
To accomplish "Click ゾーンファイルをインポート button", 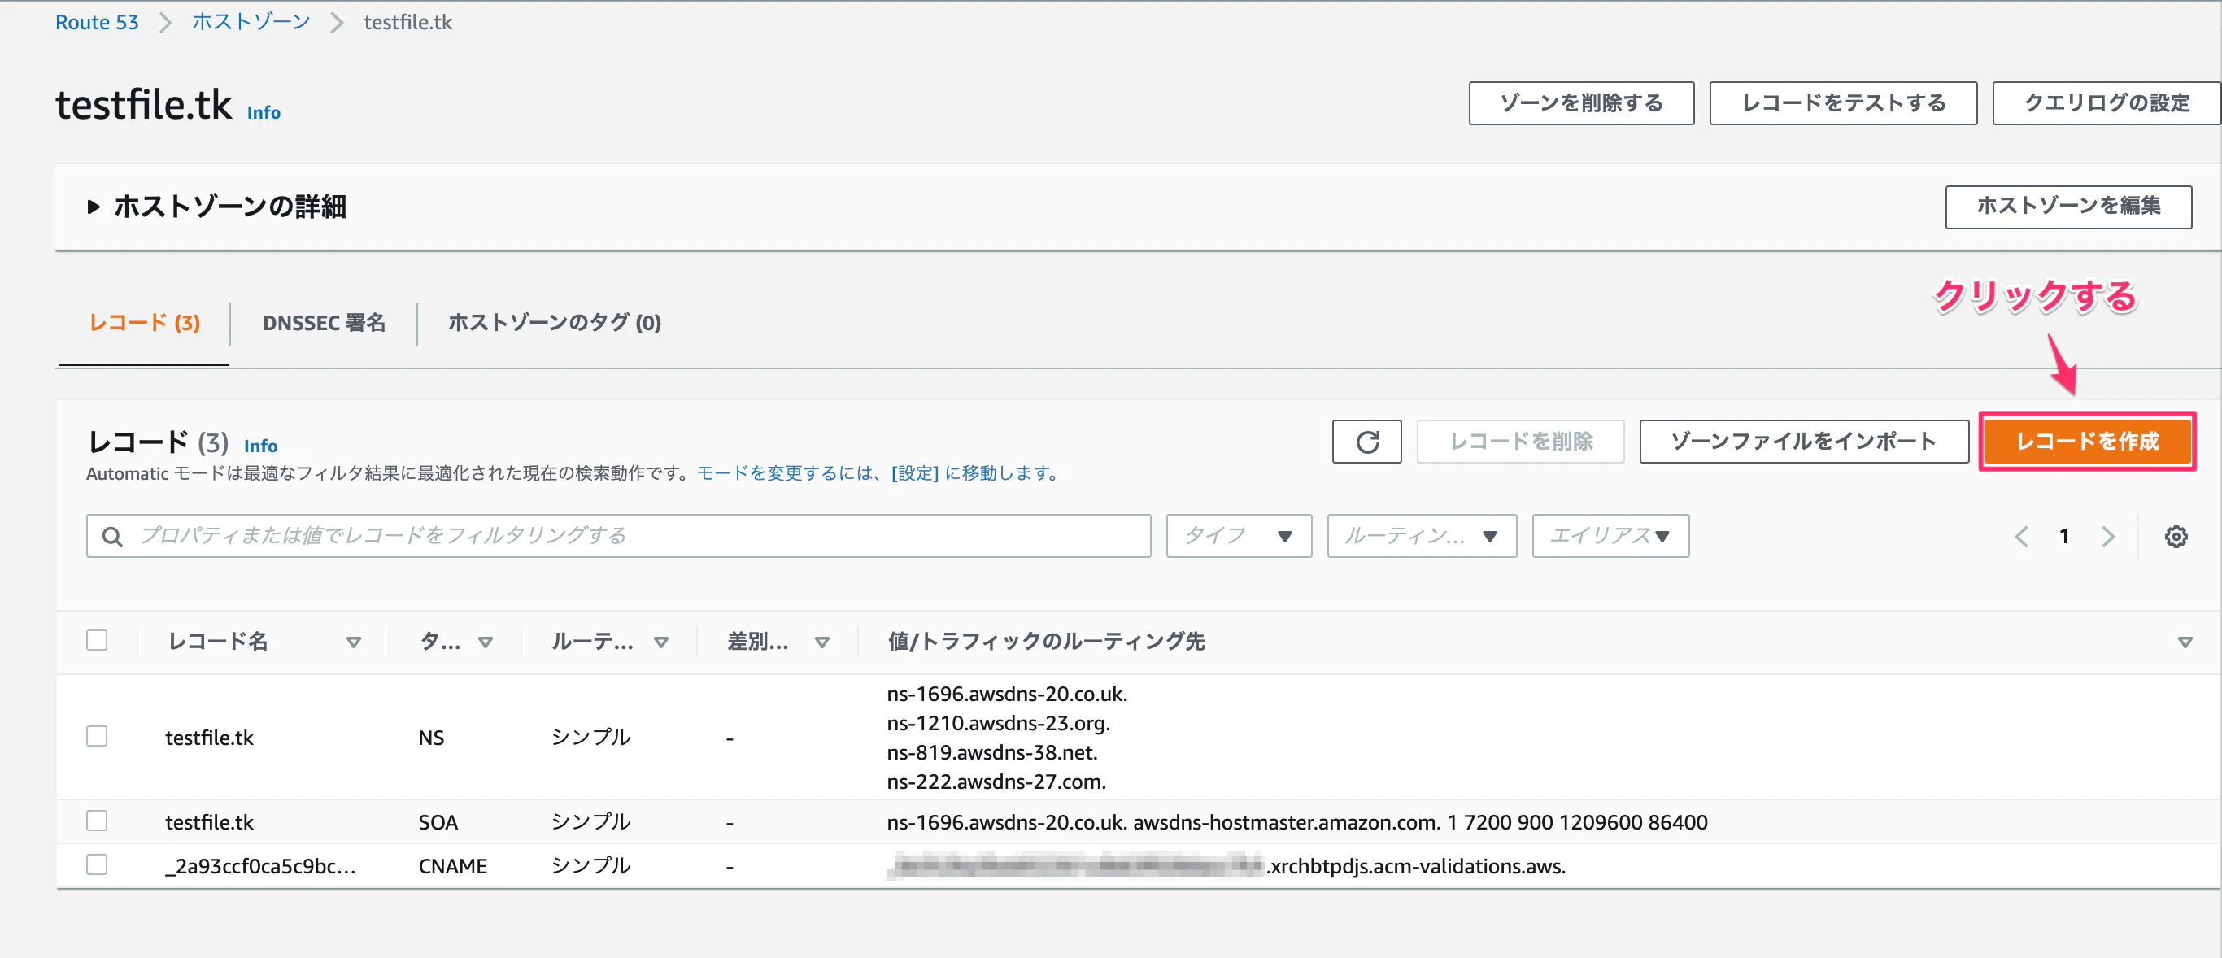I will click(x=1804, y=442).
